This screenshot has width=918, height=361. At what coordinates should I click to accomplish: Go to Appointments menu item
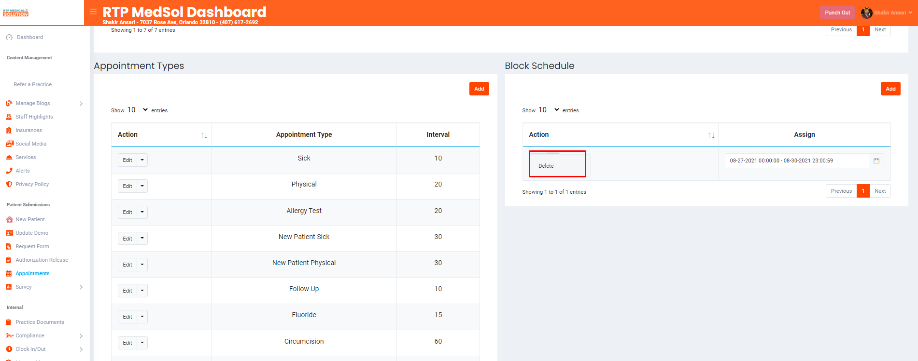point(32,273)
